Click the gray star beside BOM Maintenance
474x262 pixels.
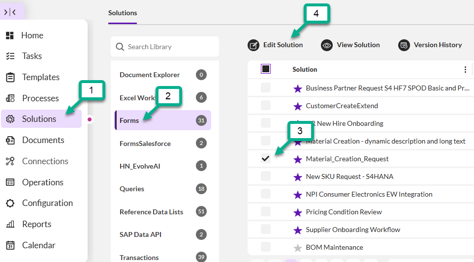[297, 248]
